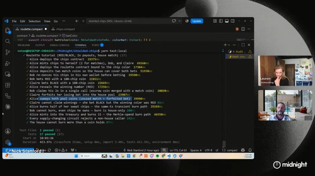
Task: Show hidden menus via title bar ellipsis
Action: 63,21
